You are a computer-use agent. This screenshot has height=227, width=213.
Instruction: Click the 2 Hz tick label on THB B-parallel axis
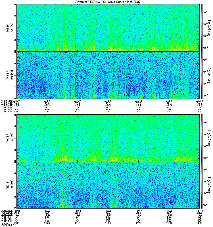(15, 87)
